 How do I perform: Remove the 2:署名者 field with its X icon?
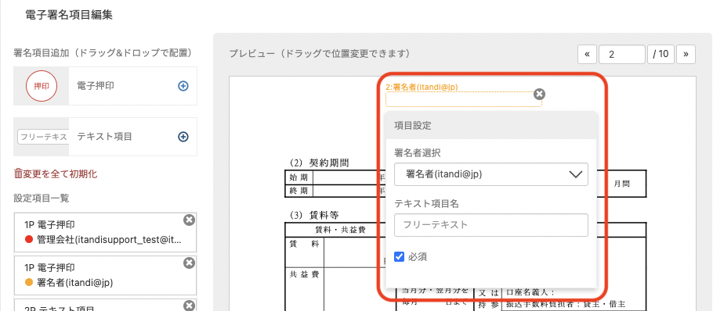539,94
